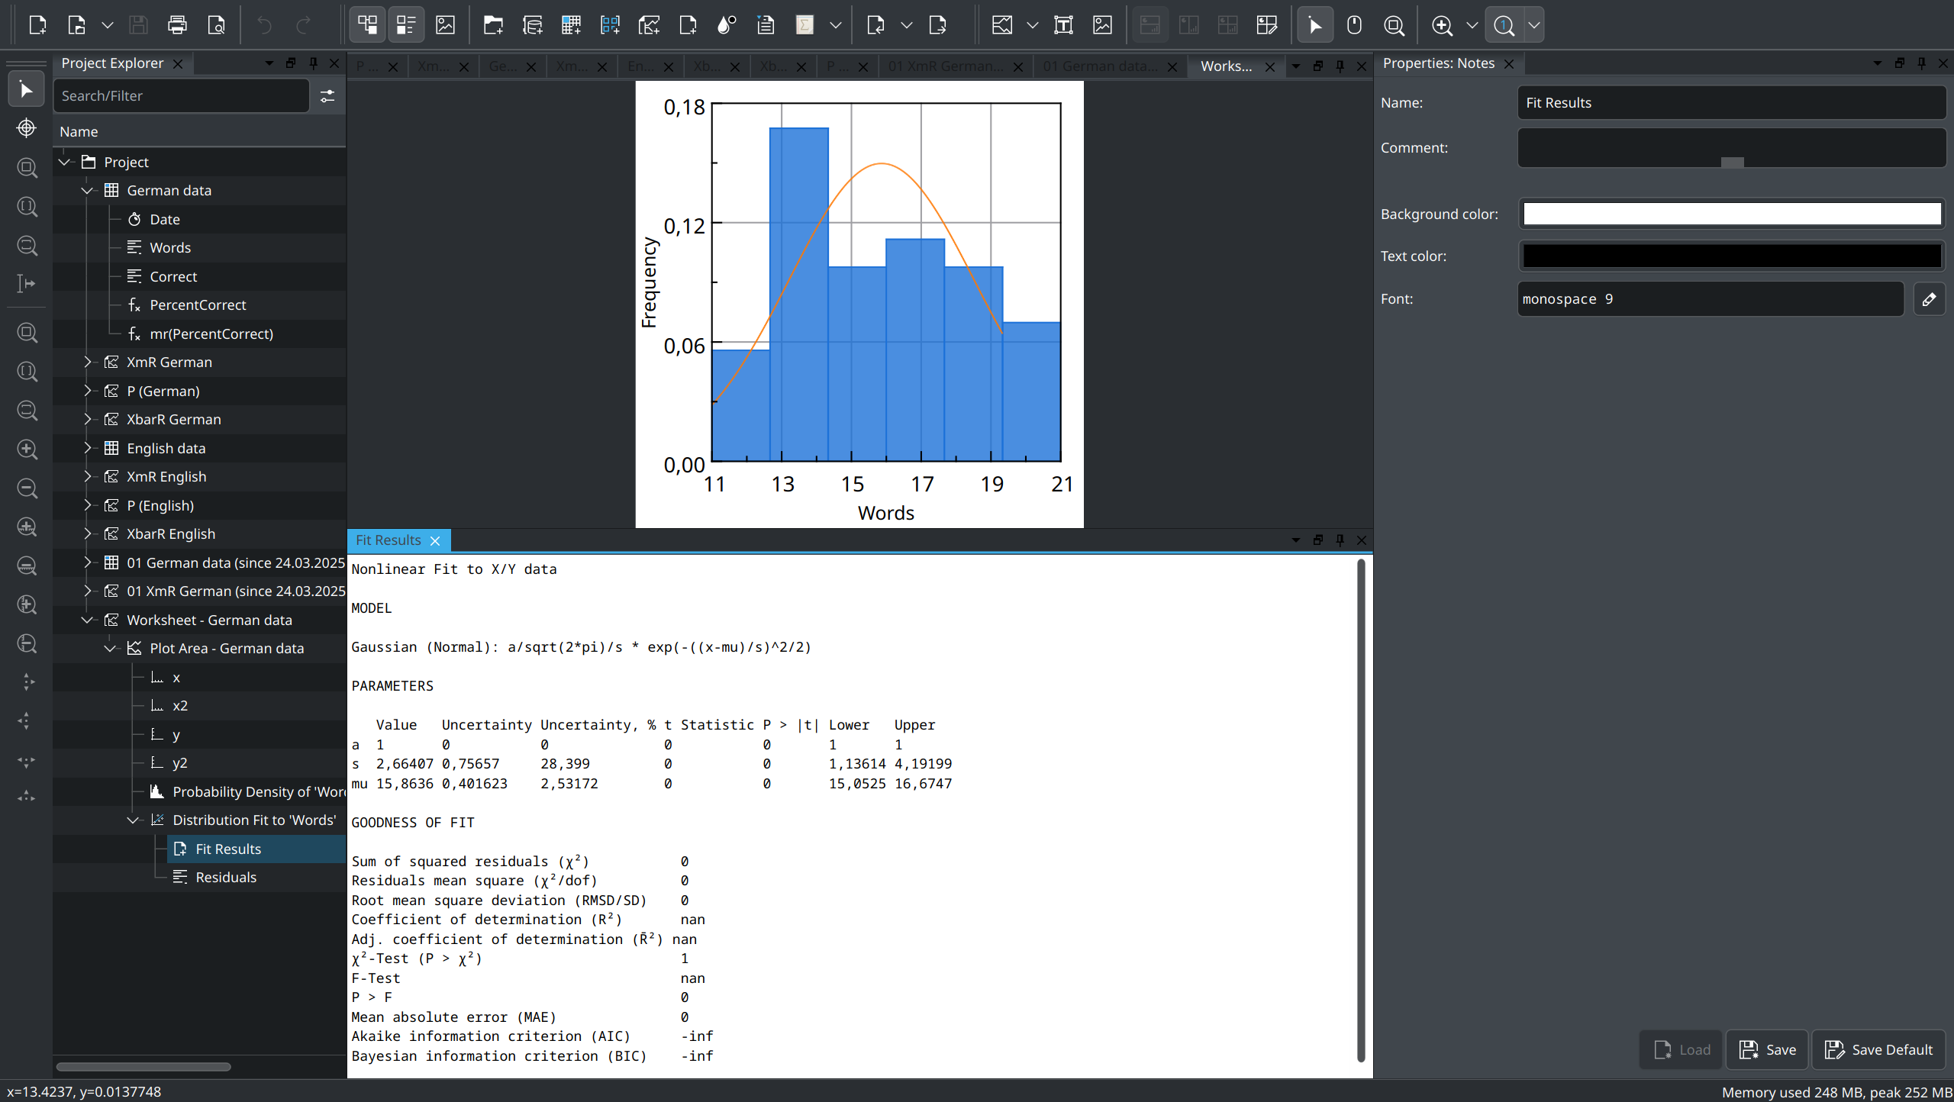The height and width of the screenshot is (1102, 1954).
Task: Pin the Fit Results dock panel
Action: tap(1338, 540)
